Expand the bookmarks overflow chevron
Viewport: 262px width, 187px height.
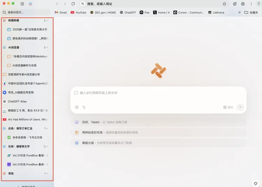point(239,12)
